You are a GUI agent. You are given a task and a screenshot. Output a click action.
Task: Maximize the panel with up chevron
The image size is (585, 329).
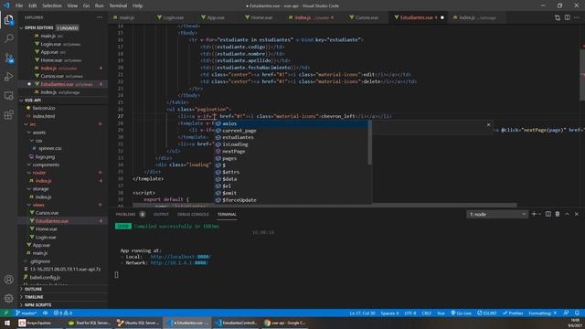pos(567,214)
